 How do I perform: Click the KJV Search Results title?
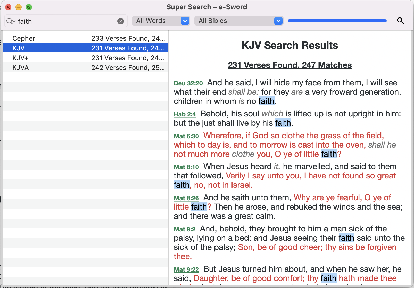click(x=290, y=45)
